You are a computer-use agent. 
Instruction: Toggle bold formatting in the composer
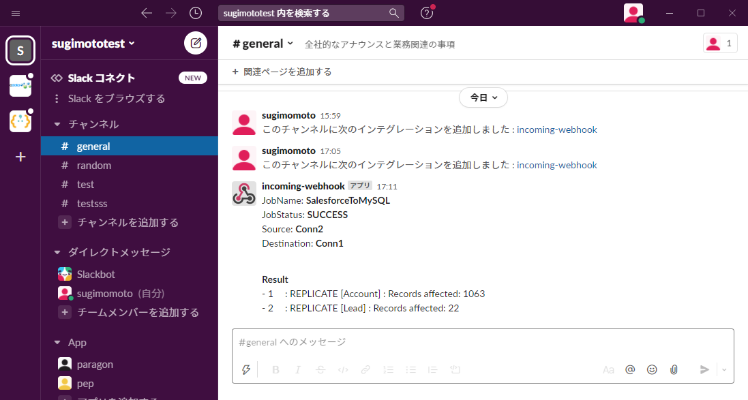click(275, 369)
